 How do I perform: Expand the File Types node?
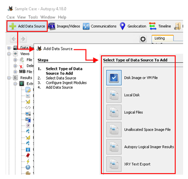coord(15,60)
